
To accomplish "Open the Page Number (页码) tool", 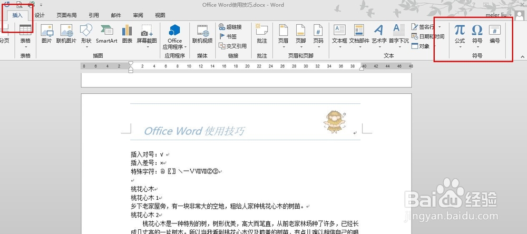I will click(318, 34).
